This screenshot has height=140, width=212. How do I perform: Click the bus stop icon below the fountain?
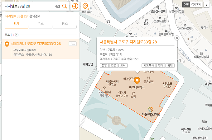click(110, 130)
